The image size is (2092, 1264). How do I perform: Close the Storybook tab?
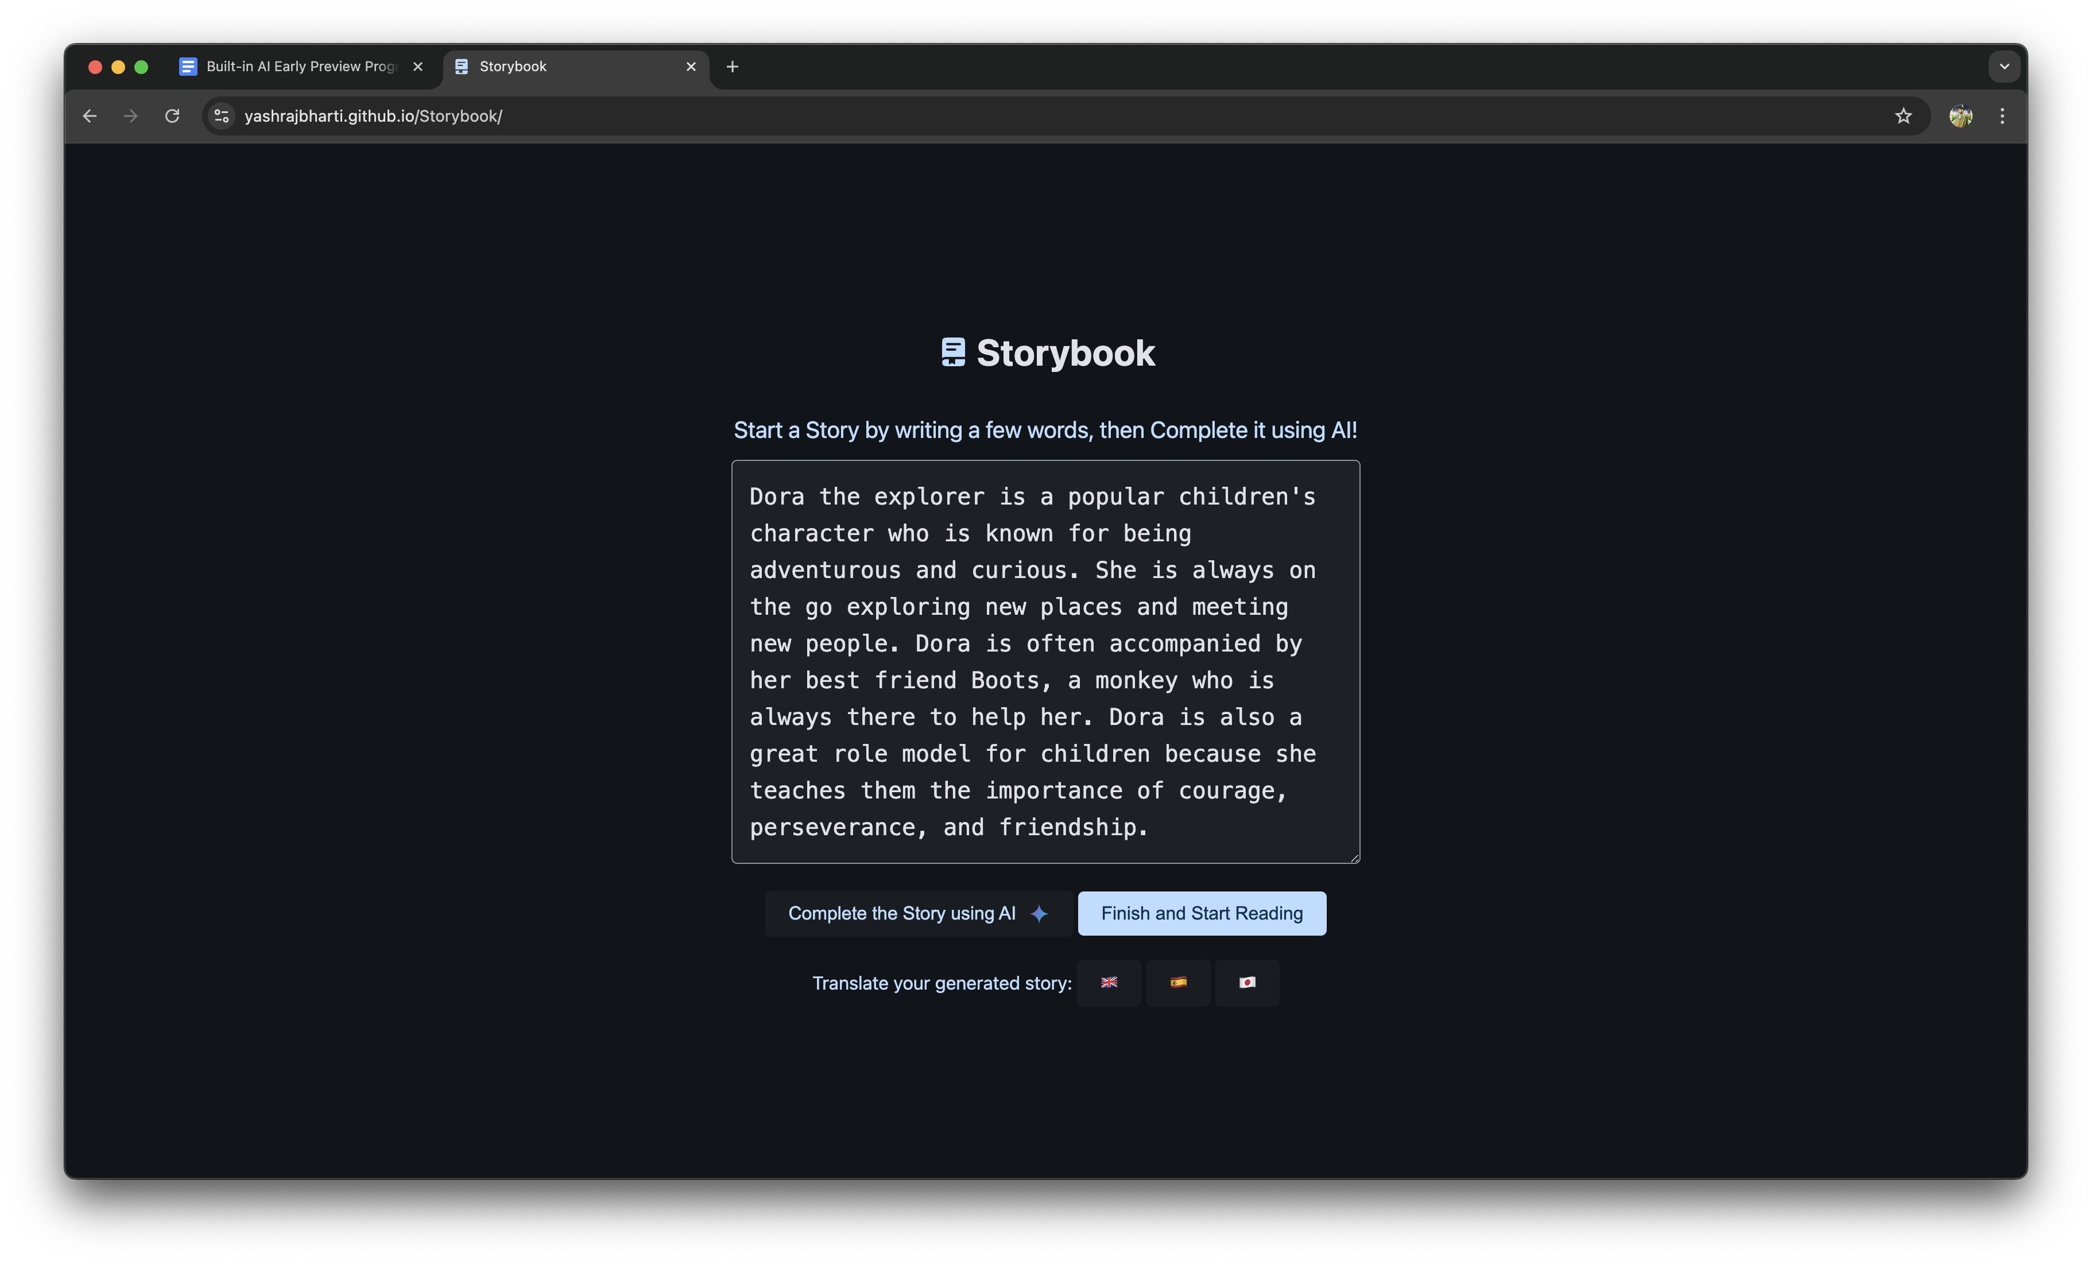click(691, 66)
